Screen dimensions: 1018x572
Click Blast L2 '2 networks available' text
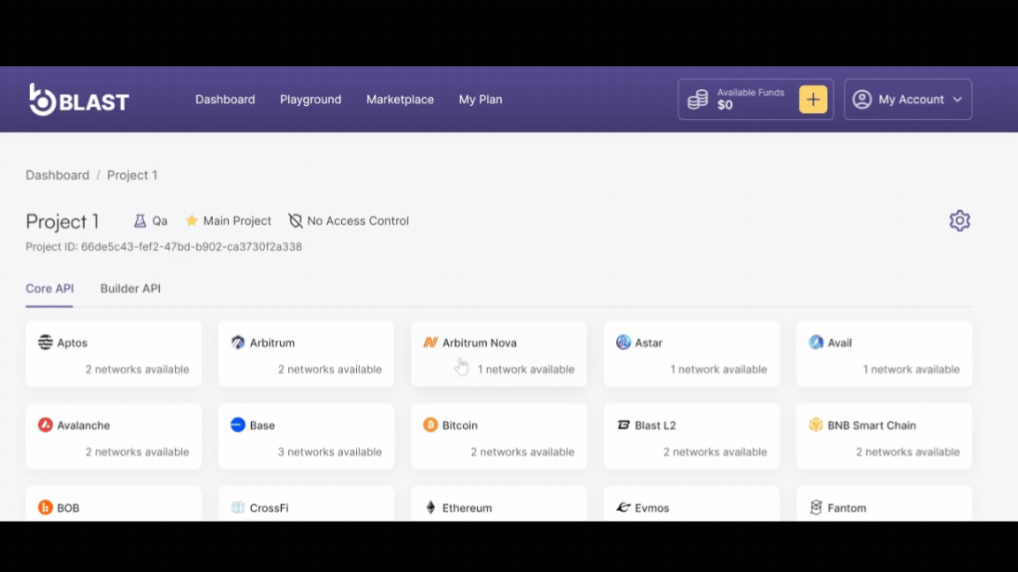pos(715,451)
